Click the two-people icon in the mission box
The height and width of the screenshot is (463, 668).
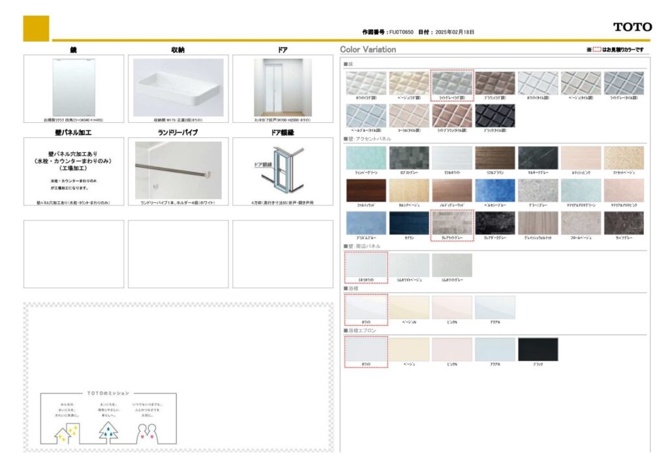(149, 432)
